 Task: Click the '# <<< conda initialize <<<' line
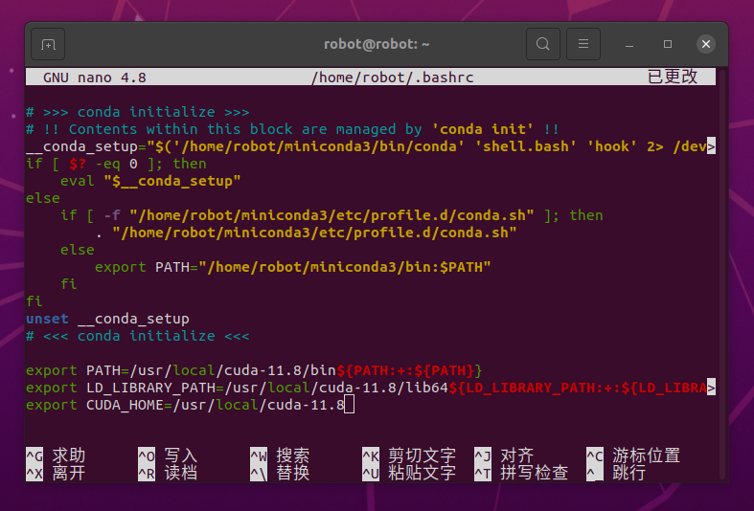point(138,336)
